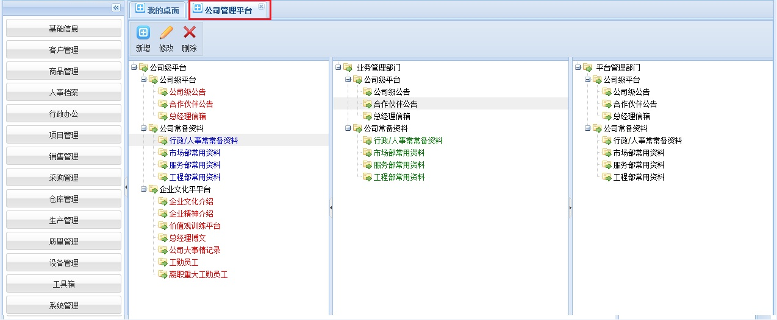Click the 删除 (Delete) red X icon
This screenshot has width=777, height=320.
pos(190,33)
